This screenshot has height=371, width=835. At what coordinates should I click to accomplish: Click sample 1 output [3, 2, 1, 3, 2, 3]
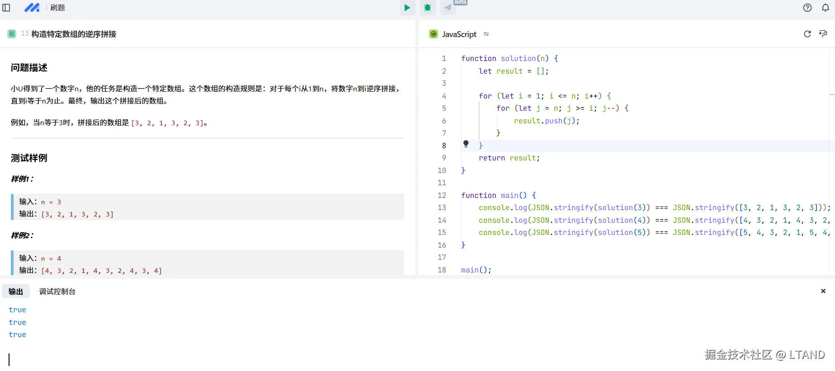tap(77, 214)
